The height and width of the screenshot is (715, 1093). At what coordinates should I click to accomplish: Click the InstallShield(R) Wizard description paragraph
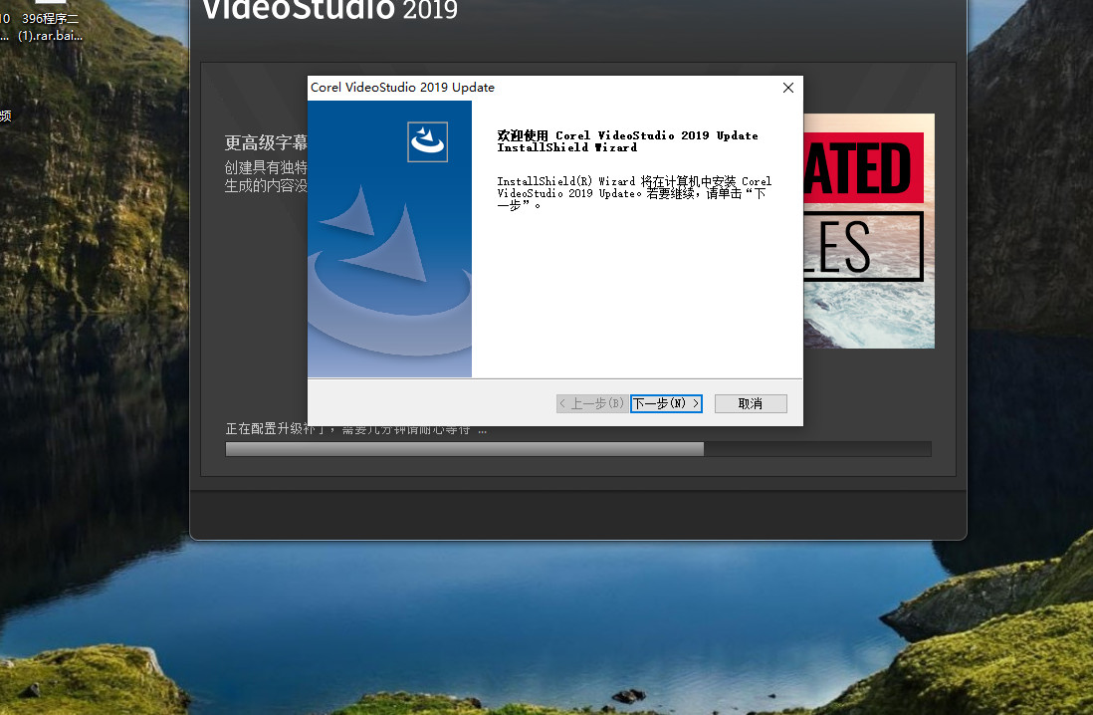(634, 193)
